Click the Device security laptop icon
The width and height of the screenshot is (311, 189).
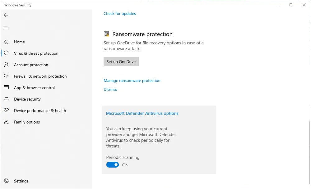click(6, 99)
